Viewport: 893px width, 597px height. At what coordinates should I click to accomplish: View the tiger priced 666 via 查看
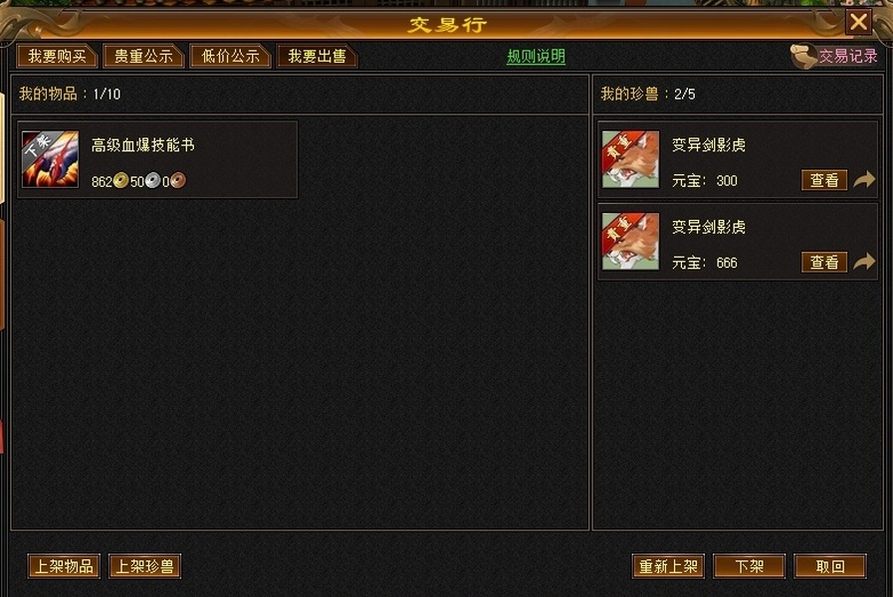824,263
